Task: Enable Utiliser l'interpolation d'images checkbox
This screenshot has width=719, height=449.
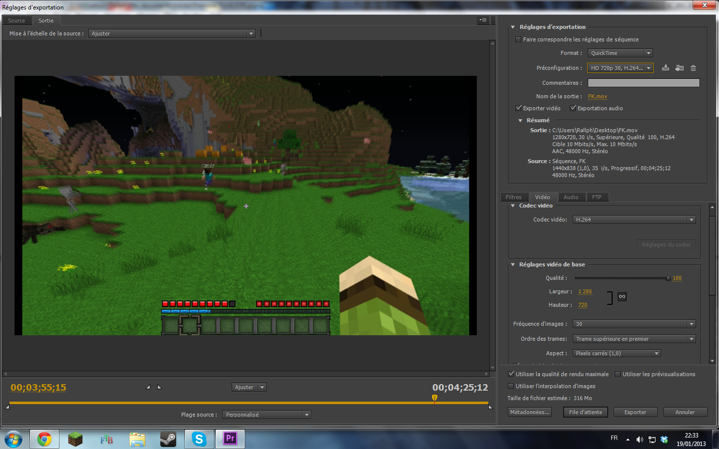Action: [x=511, y=386]
